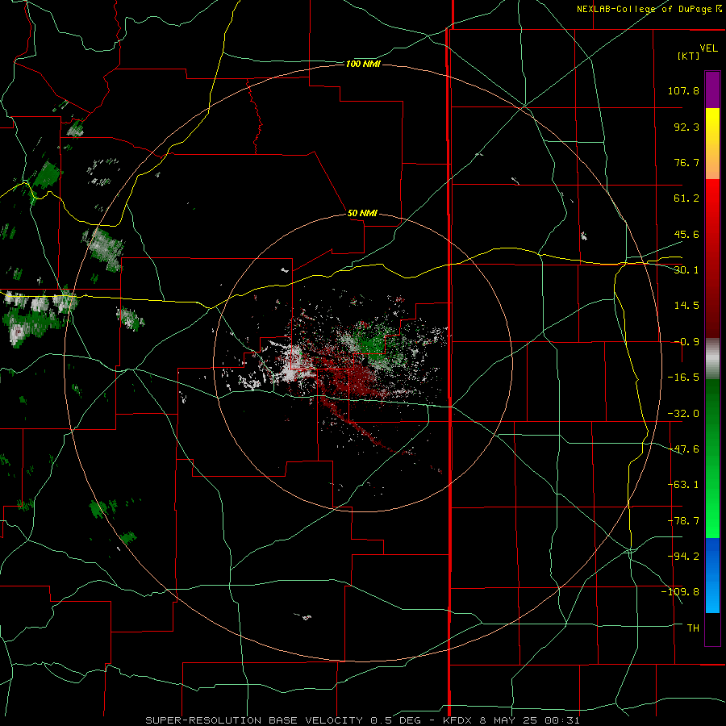Viewport: 726px width, 726px height.
Task: Click the [KT] units label
Action: tap(689, 56)
